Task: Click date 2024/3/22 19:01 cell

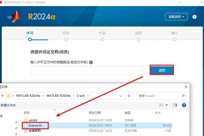Action: 100,125
